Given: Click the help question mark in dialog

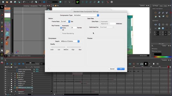Looking at the screenshot, I should 48,69.
